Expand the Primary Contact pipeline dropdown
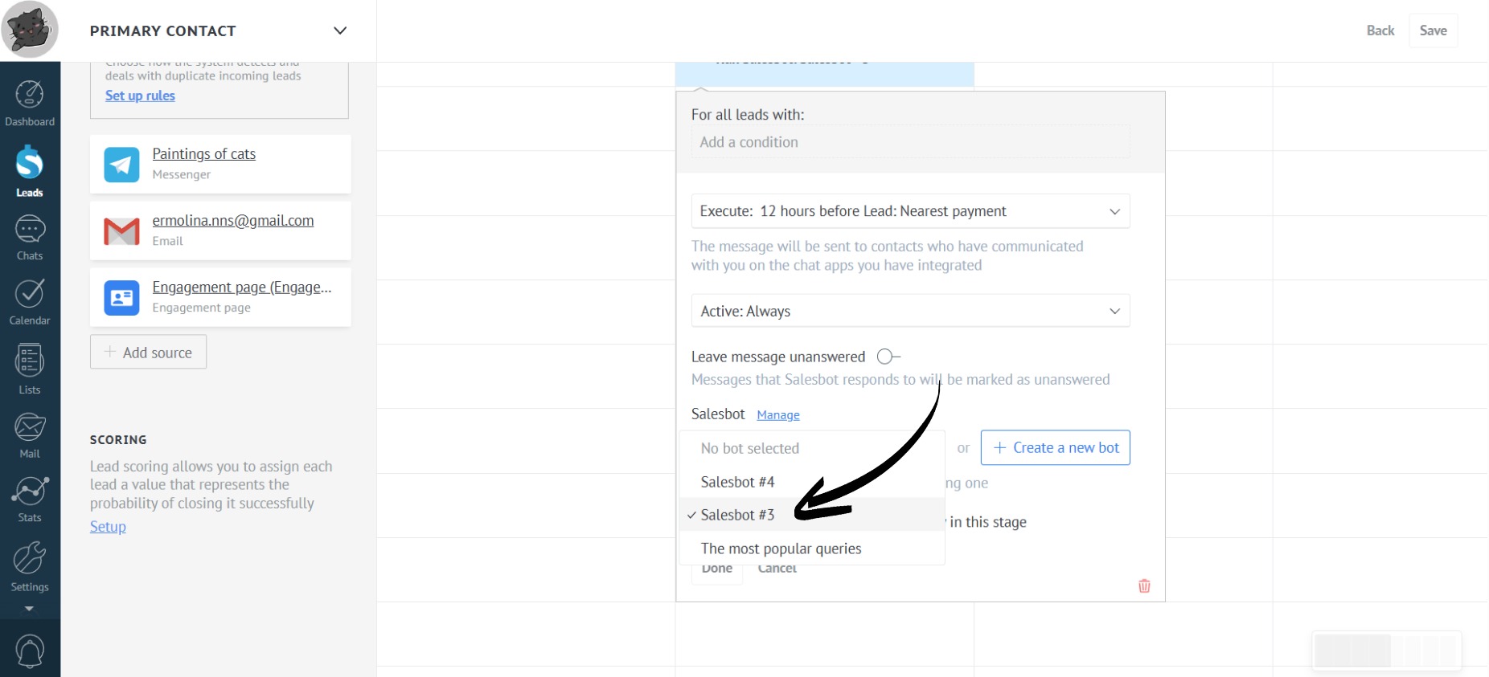 point(340,31)
